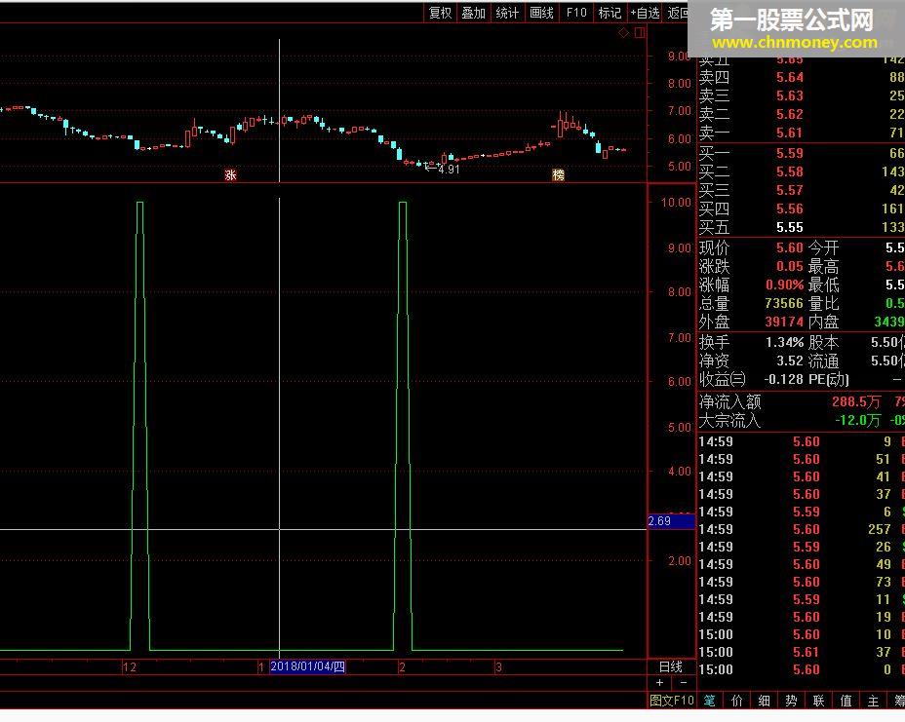Click the month 2 axis marker
This screenshot has height=722, width=905.
403,667
